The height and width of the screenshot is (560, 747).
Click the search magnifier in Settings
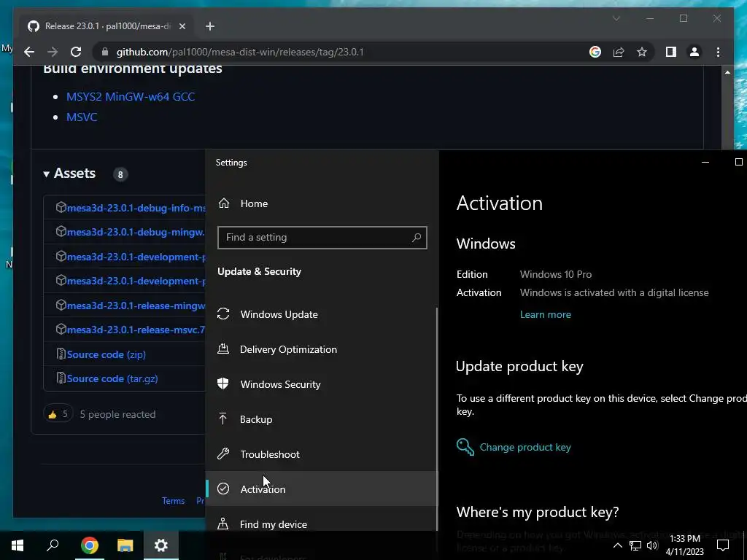tap(417, 237)
